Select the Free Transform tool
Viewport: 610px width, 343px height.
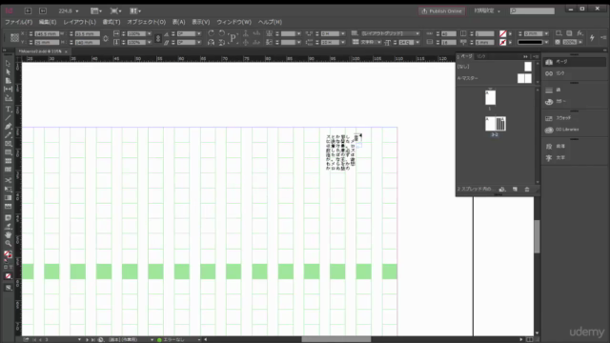(8, 189)
